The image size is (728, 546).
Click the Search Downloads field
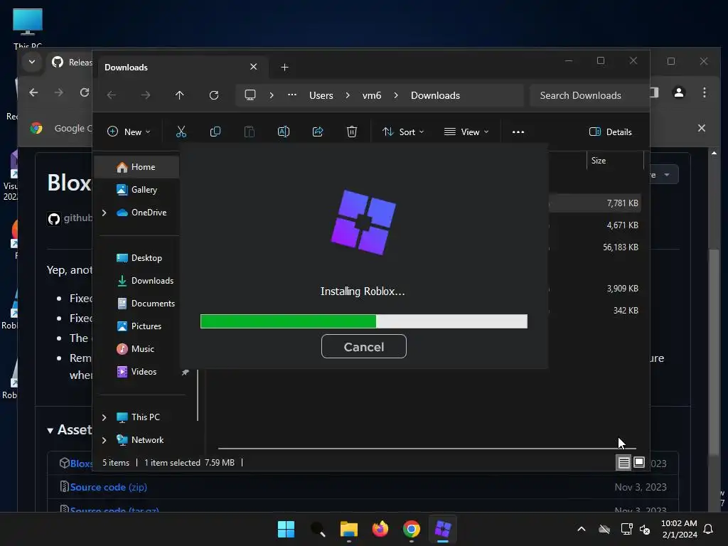[x=589, y=95]
